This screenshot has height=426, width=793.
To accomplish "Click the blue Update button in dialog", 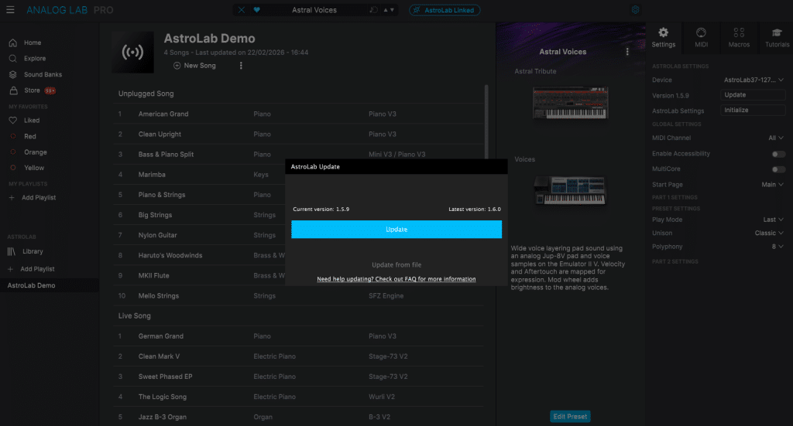I will point(396,229).
